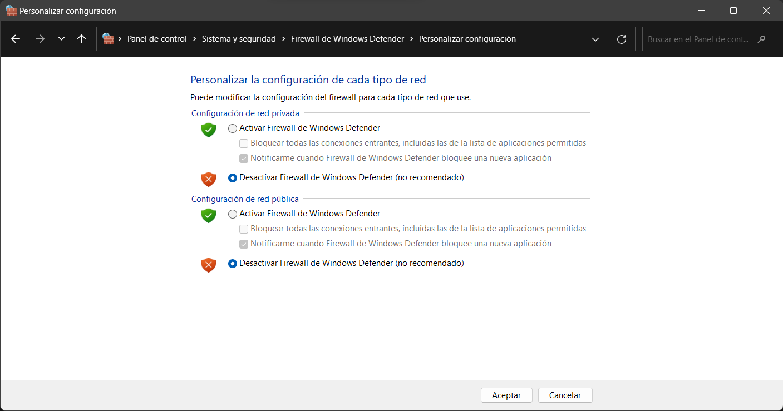Focus the Buscar en el Panel field
Screen dimensions: 783x411
pos(709,39)
